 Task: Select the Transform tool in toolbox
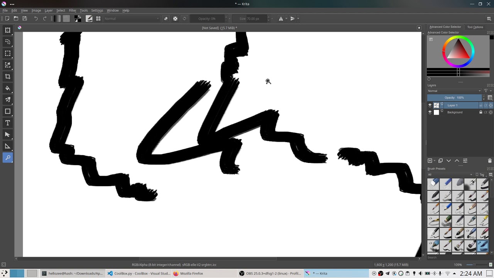(x=8, y=30)
